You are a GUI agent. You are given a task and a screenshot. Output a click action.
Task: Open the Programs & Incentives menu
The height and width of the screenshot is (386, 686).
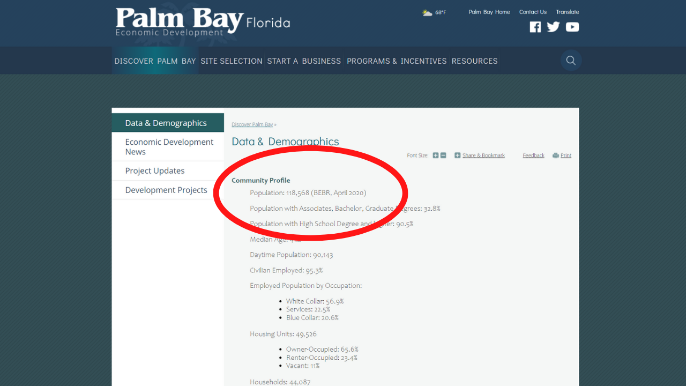[x=396, y=61]
